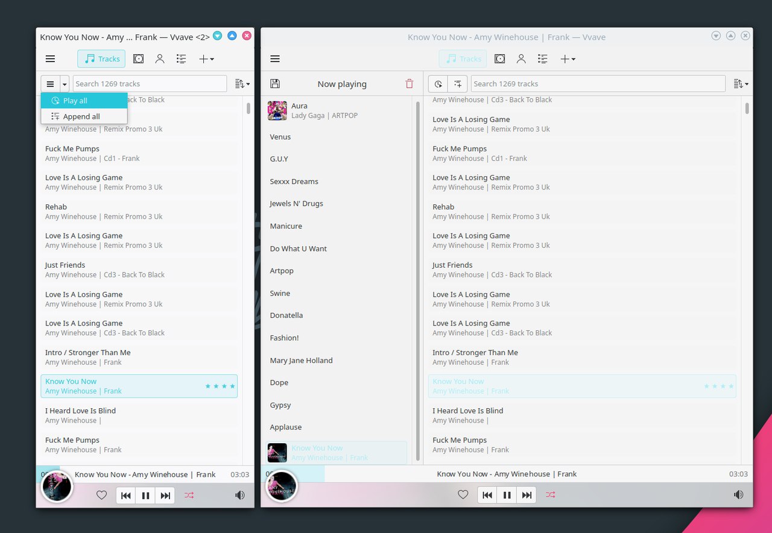Screen dimensions: 772x533
Task: Skip to next track in left window
Action: point(165,495)
